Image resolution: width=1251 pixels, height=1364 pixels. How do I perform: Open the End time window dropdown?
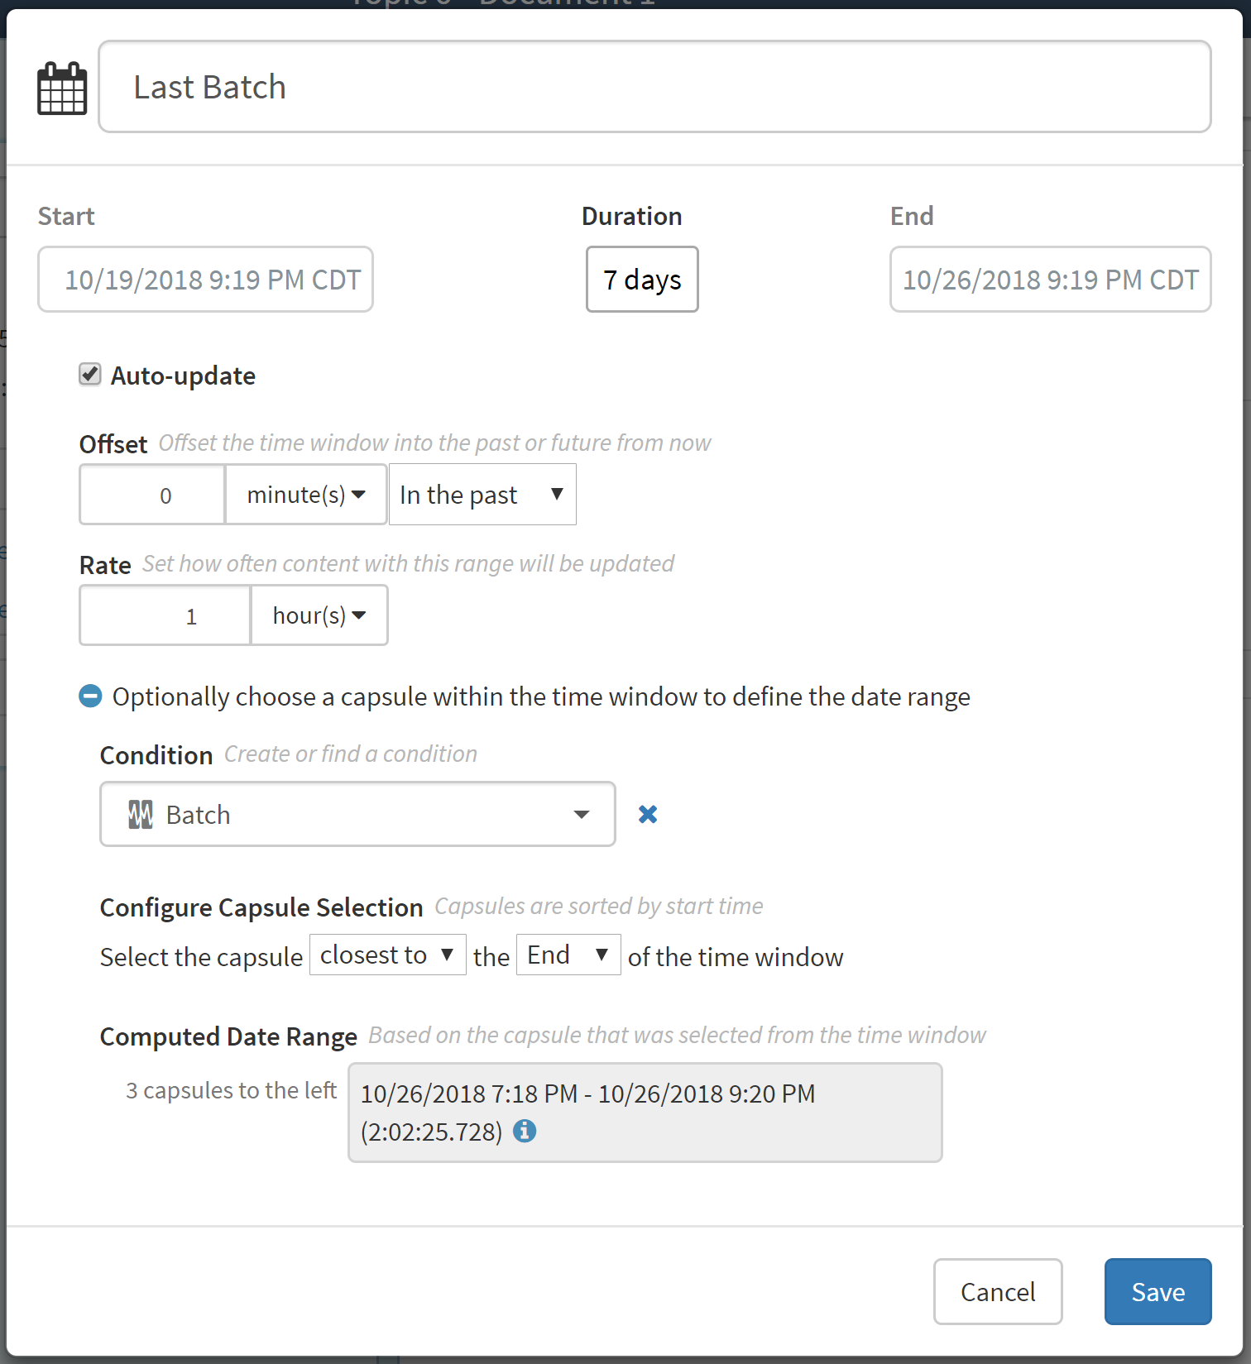click(x=568, y=955)
